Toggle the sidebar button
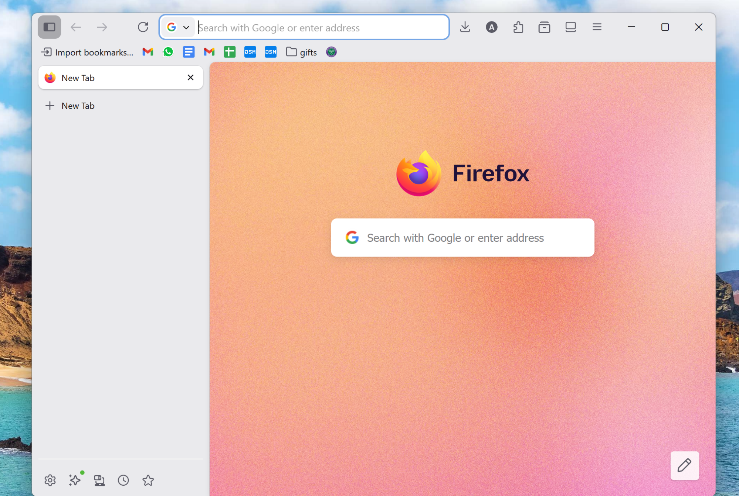 coord(49,27)
